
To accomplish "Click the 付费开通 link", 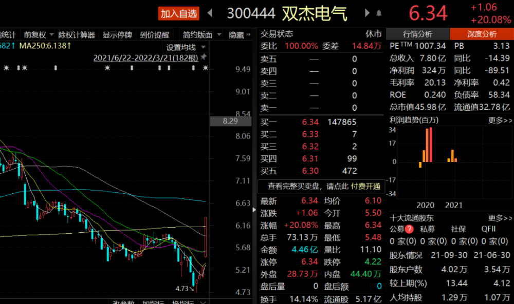I will [x=365, y=186].
